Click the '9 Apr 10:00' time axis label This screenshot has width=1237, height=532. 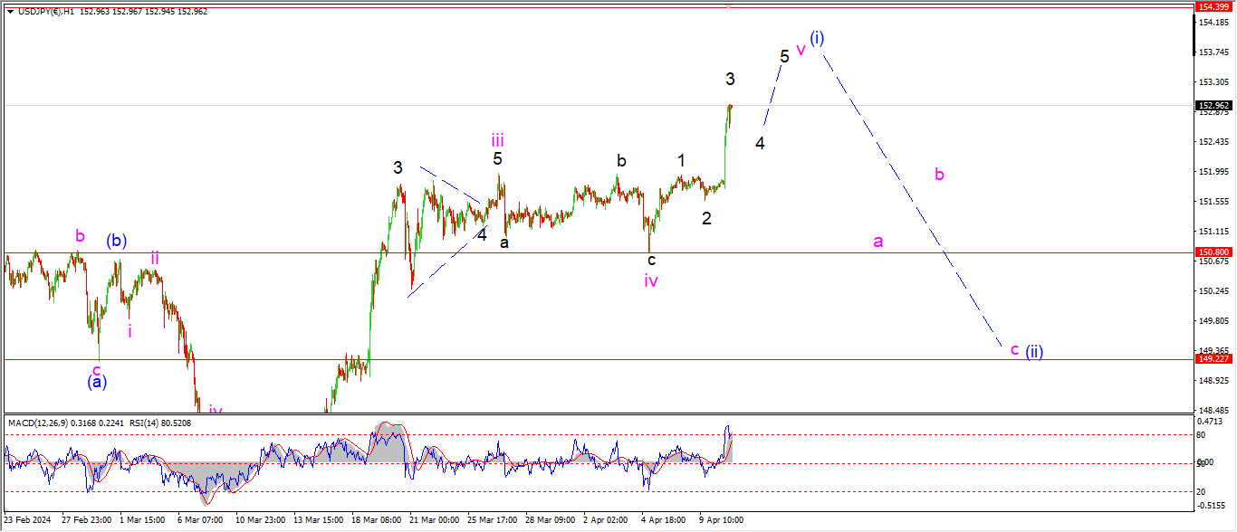pos(721,520)
